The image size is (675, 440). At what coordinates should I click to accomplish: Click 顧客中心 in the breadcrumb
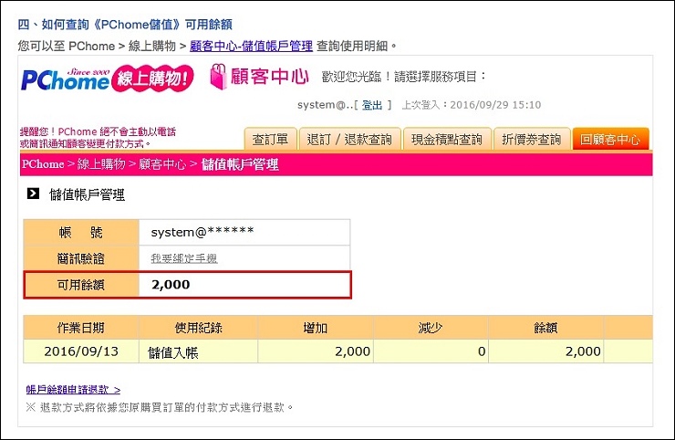[162, 164]
